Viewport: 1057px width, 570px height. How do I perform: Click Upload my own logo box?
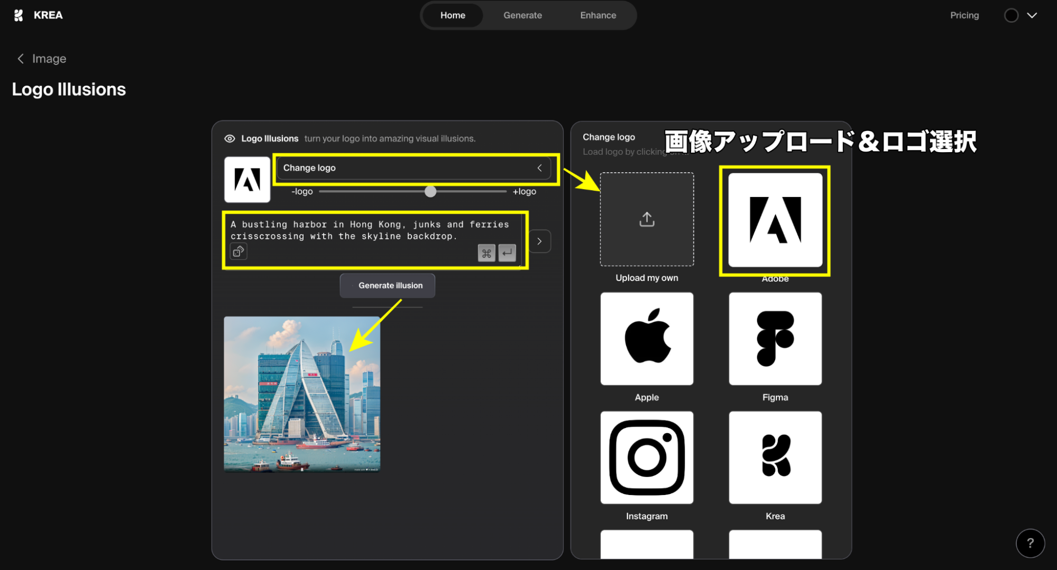[647, 219]
